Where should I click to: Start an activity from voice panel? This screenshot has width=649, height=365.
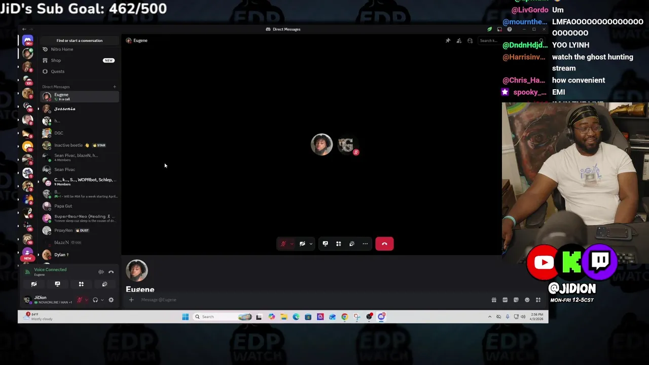tap(81, 284)
